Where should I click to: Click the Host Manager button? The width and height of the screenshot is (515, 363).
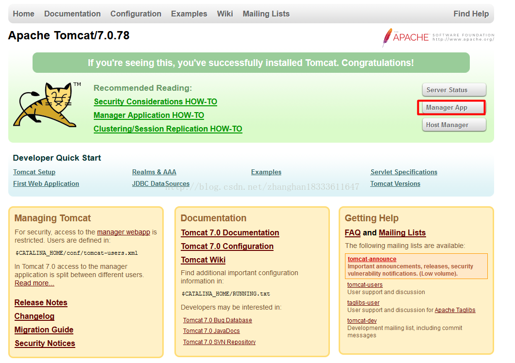coord(454,125)
